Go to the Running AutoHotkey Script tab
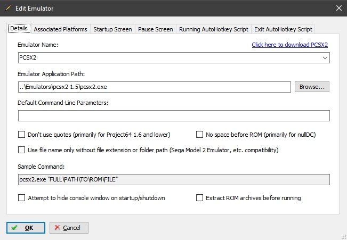This screenshot has width=347, height=240. [214, 29]
